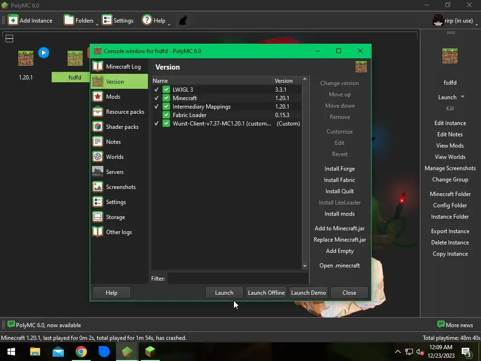Open More news link

[455, 325]
